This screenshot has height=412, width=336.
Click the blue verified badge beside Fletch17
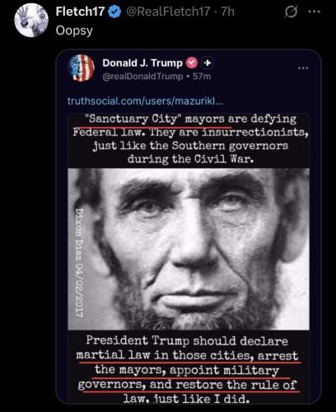(x=114, y=12)
